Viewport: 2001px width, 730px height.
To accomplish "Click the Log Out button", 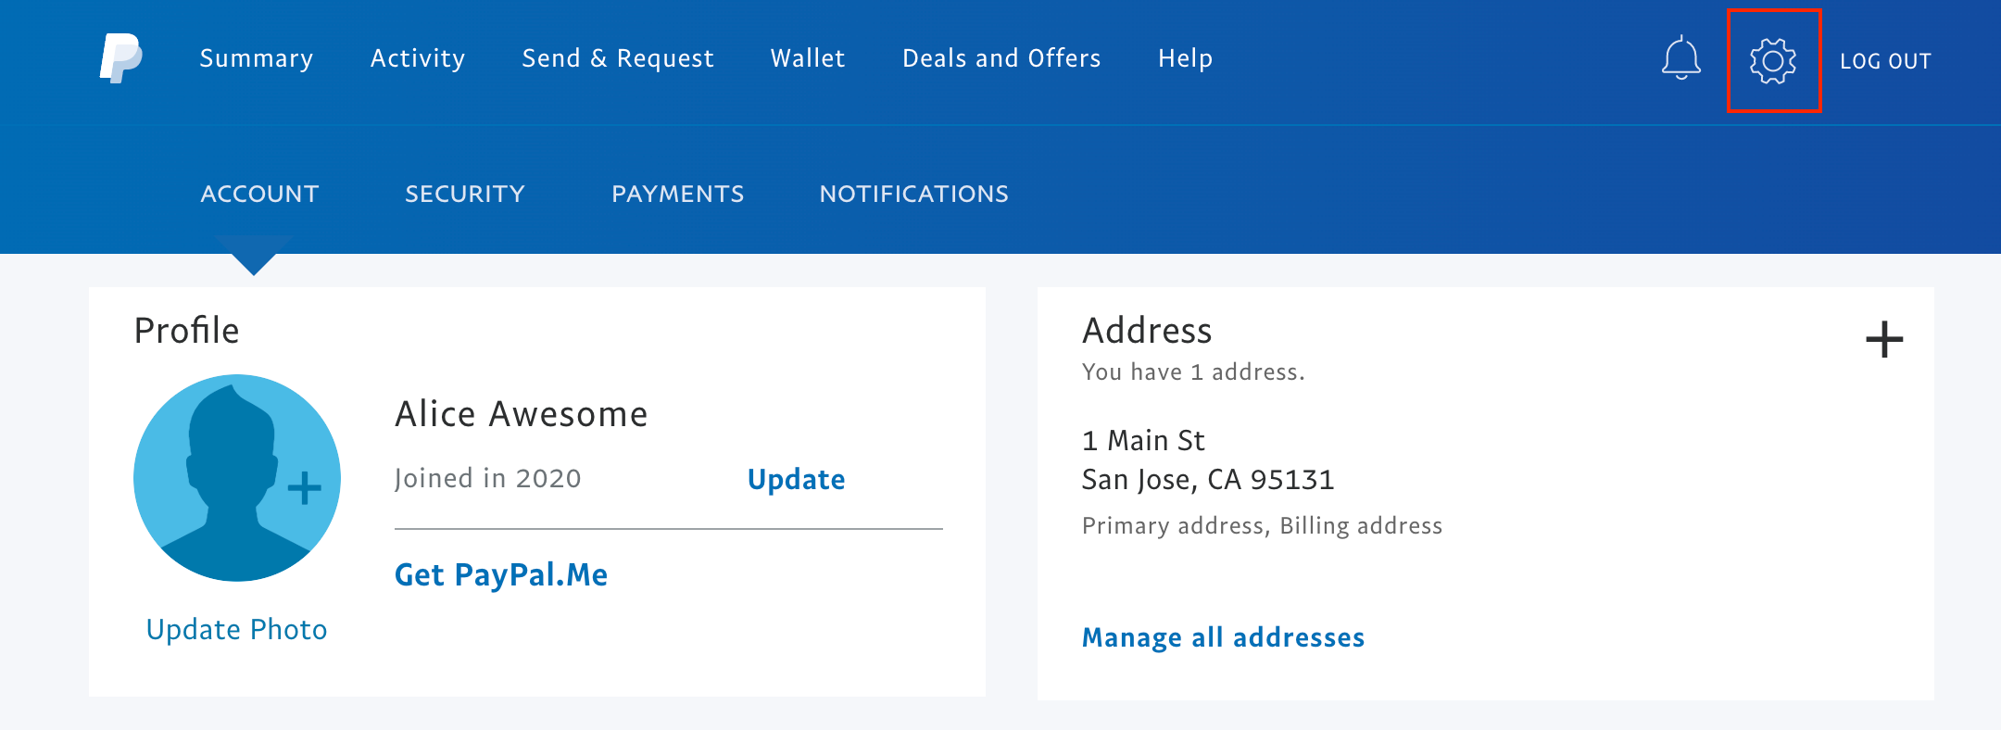I will coord(1885,61).
